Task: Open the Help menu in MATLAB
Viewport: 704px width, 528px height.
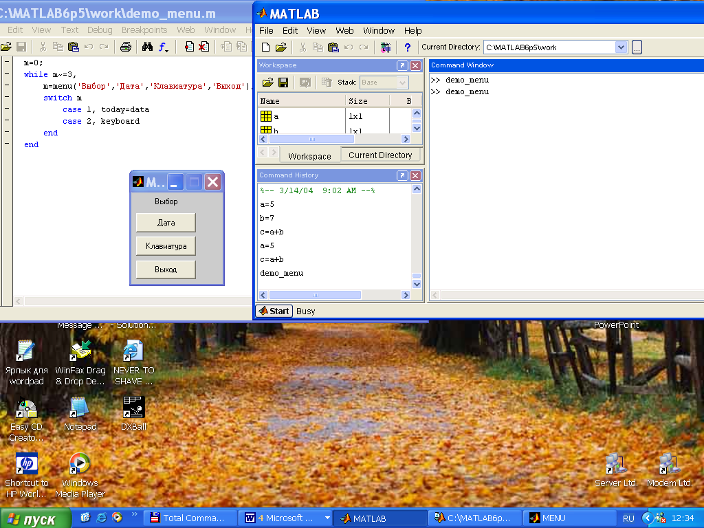Action: (412, 30)
